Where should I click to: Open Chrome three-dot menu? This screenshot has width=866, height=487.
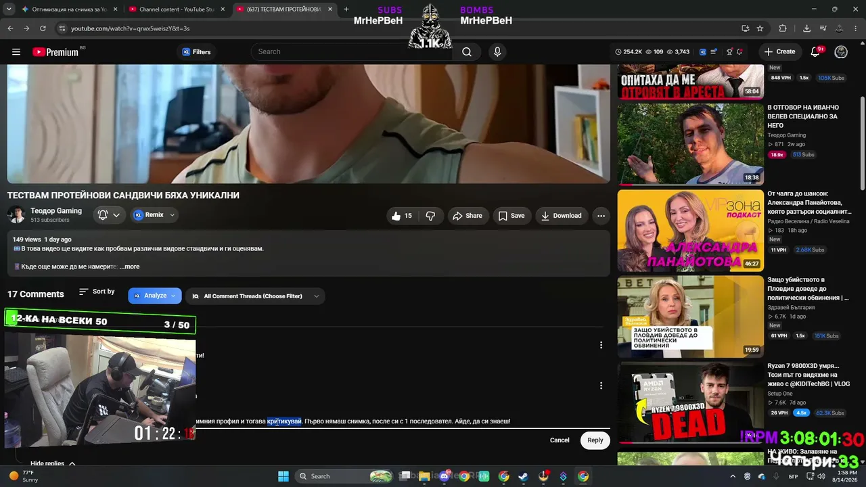(x=856, y=28)
